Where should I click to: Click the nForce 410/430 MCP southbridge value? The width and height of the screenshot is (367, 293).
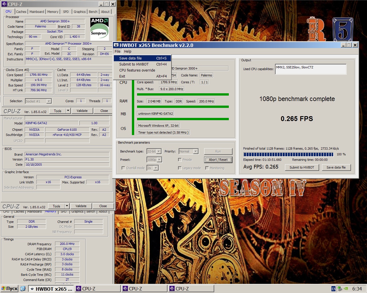pos(67,135)
